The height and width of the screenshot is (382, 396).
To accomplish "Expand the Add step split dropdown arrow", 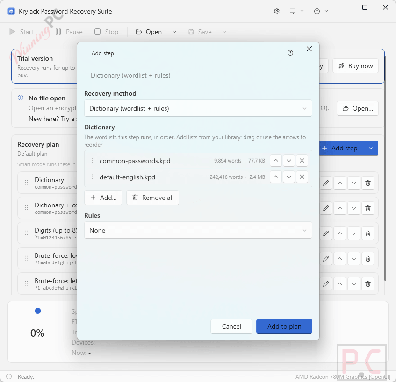I will pyautogui.click(x=371, y=148).
